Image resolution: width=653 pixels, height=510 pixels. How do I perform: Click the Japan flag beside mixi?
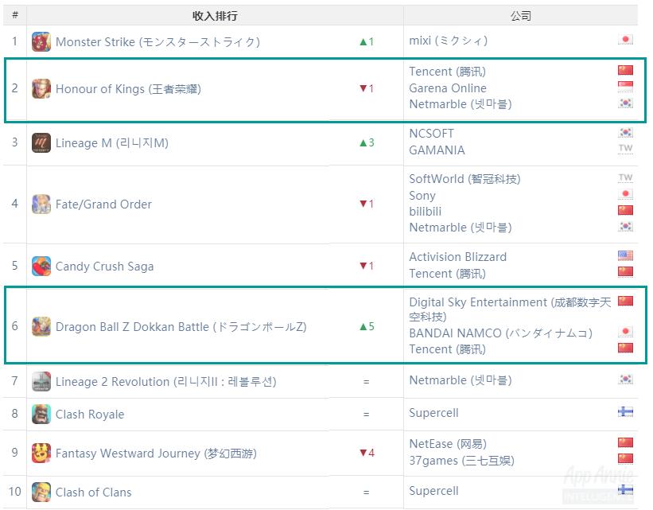click(625, 40)
